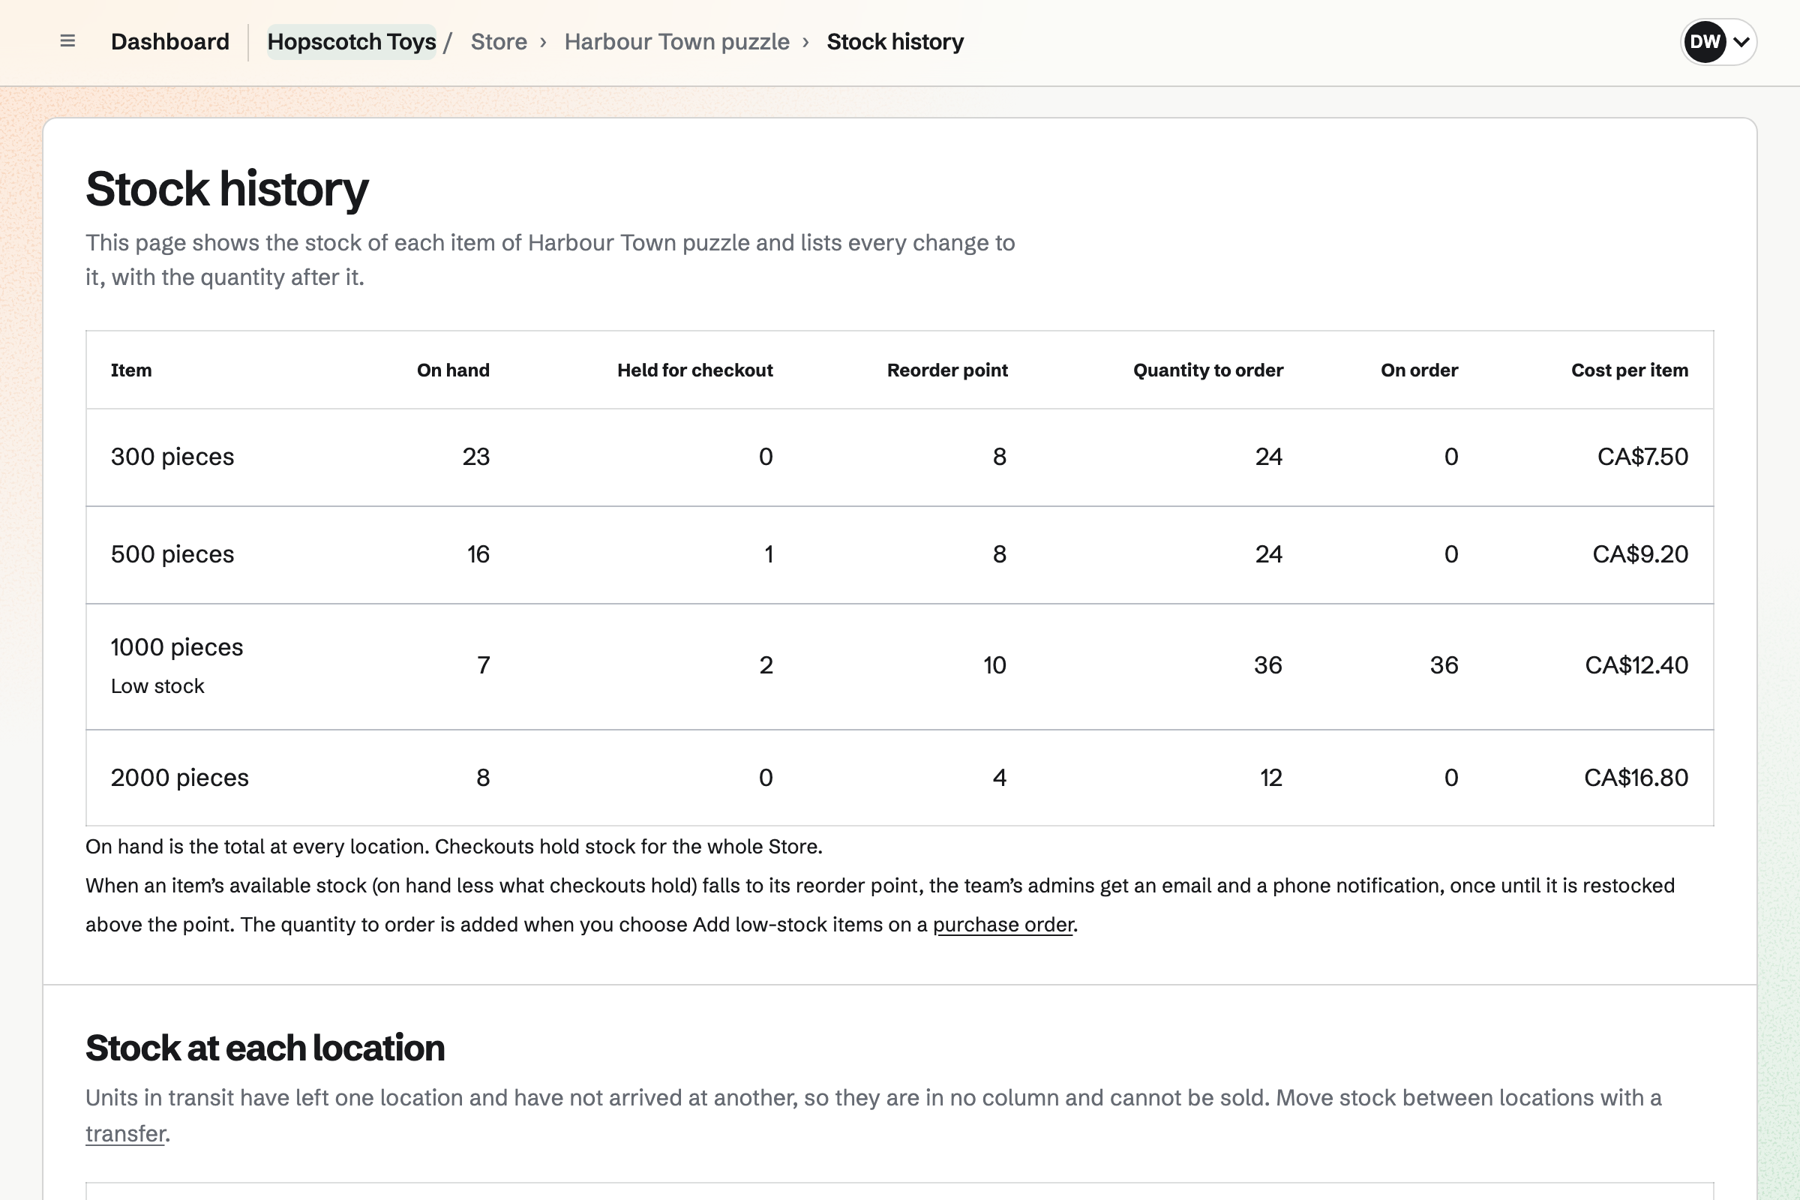The image size is (1800, 1200).
Task: Click the CA$16.80 cost cell
Action: (x=1636, y=778)
